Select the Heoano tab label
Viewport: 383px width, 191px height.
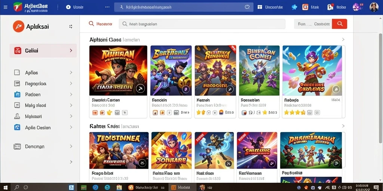point(104,24)
